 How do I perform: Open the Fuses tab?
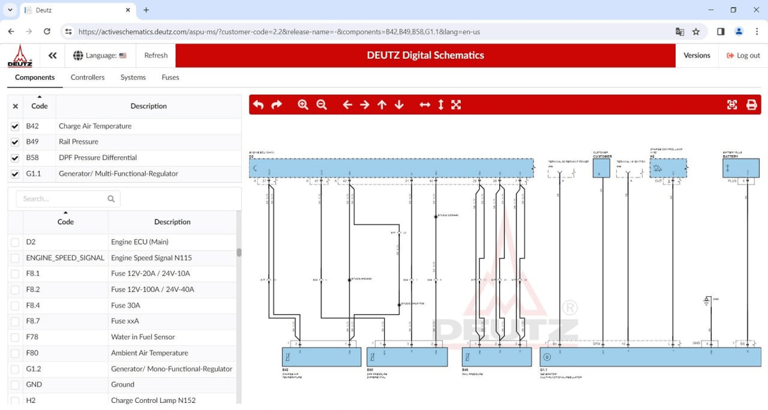pyautogui.click(x=170, y=77)
